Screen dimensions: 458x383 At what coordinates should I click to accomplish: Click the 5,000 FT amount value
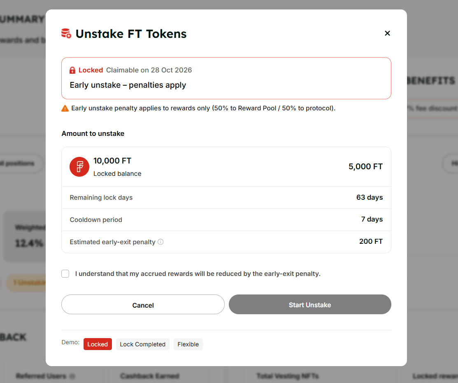coord(365,166)
